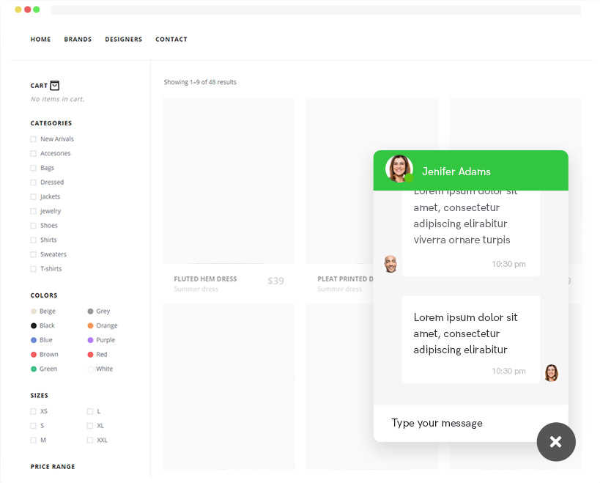Viewport: 600px width, 483px height.
Task: Click the green online status dot
Action: point(409,178)
